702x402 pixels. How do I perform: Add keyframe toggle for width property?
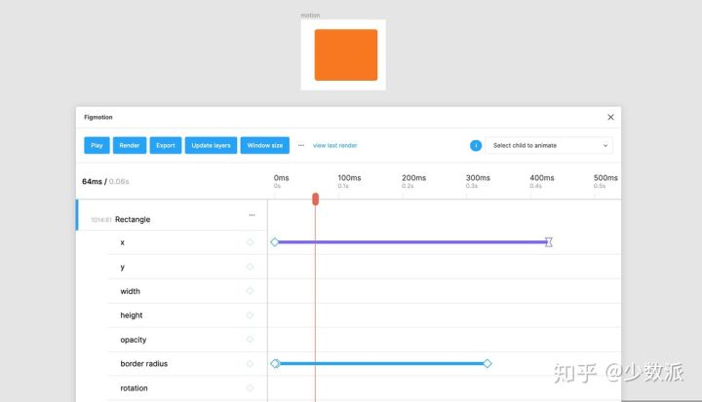click(250, 291)
